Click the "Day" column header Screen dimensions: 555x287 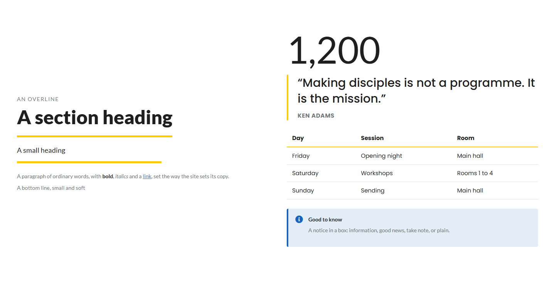pos(298,138)
